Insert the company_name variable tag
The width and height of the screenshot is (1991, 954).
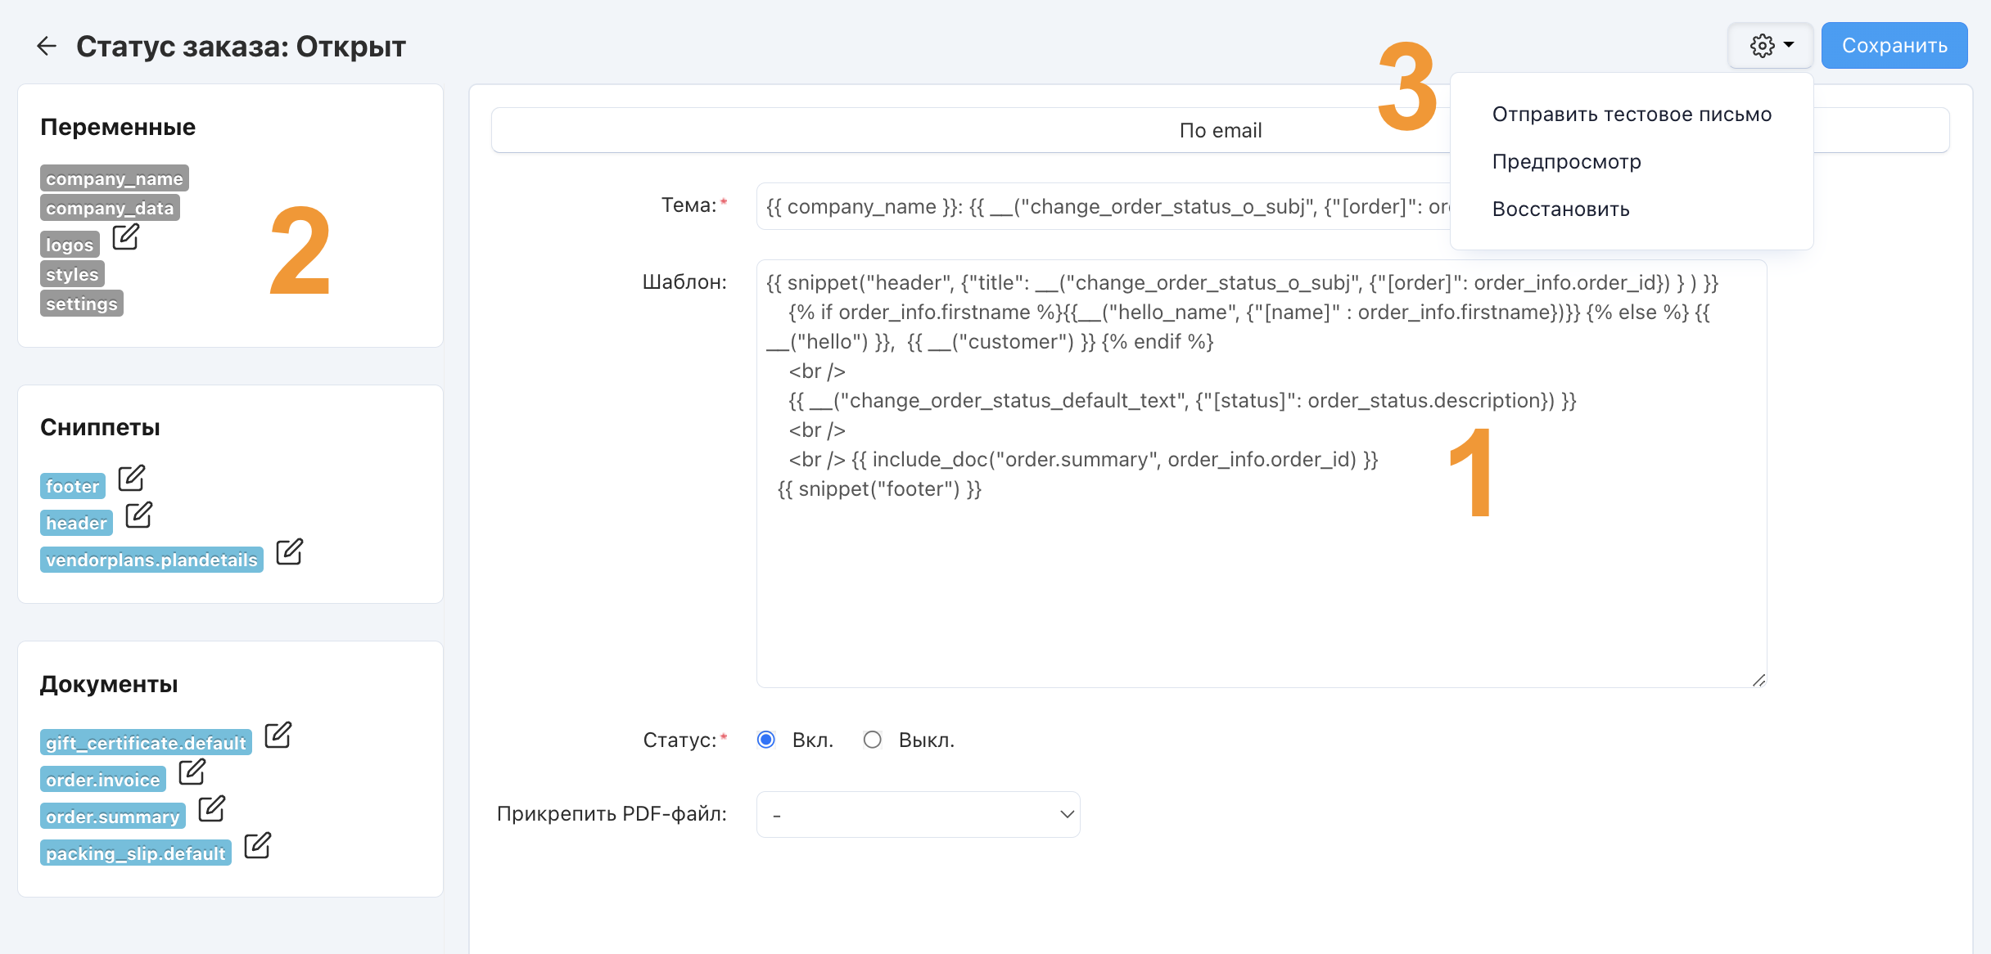click(x=114, y=178)
